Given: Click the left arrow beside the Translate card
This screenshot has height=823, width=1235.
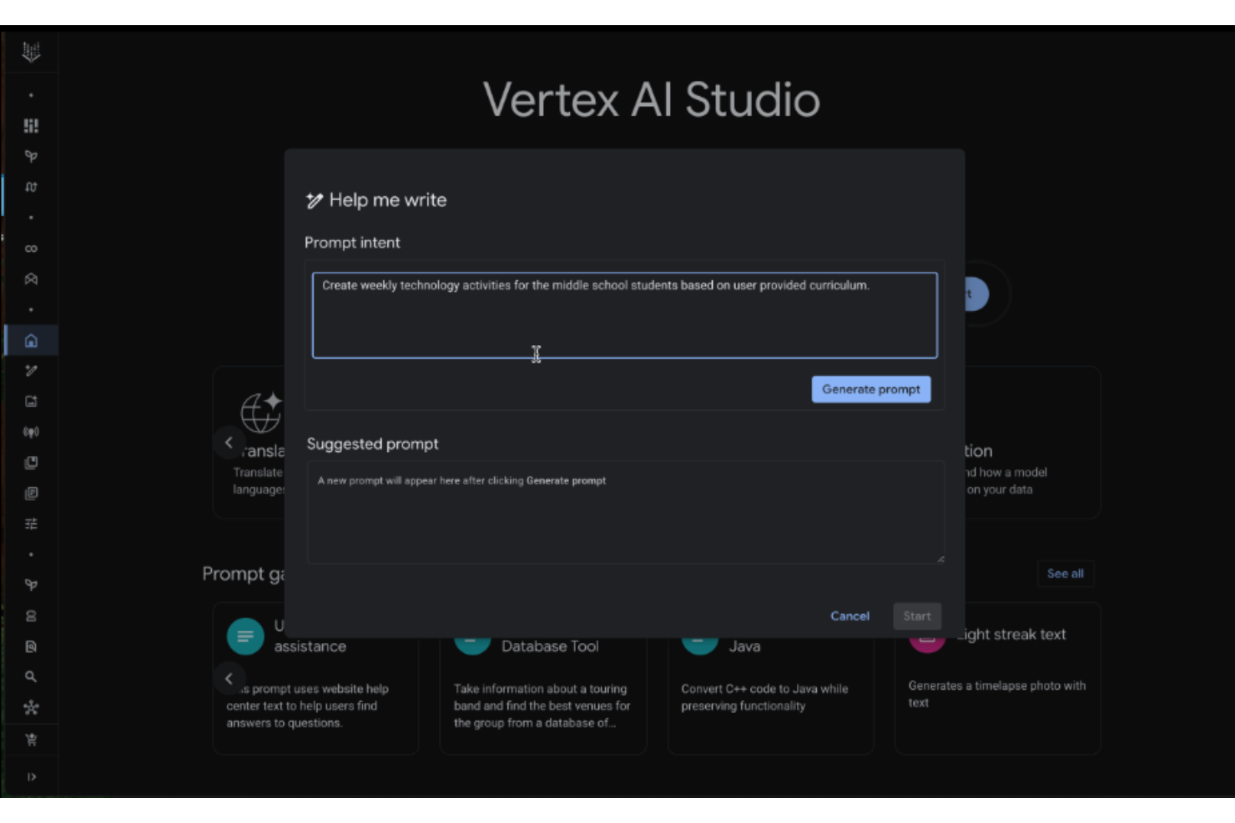Looking at the screenshot, I should click(x=229, y=443).
